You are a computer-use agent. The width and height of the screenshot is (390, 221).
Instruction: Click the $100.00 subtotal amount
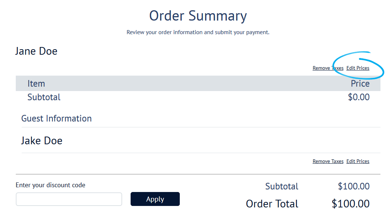point(354,186)
